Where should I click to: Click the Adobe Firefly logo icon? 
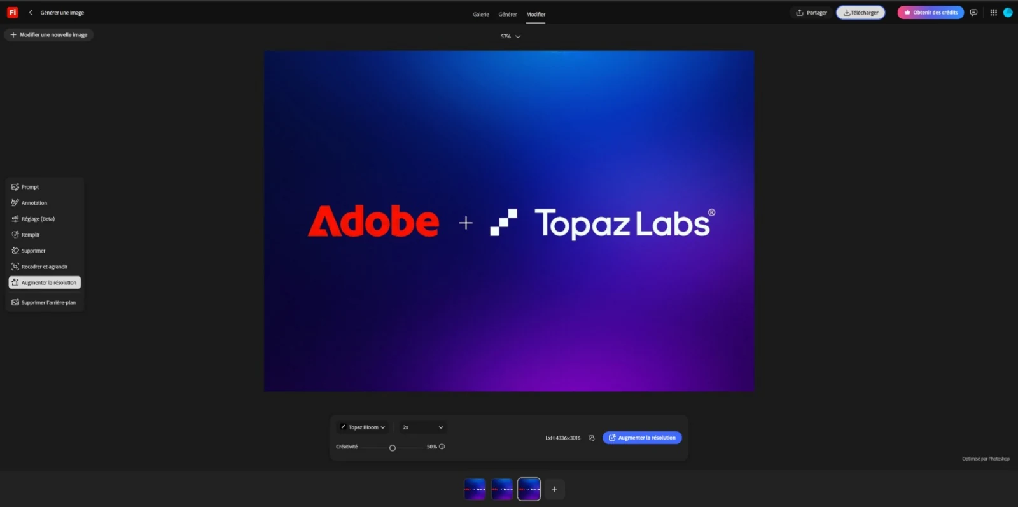pos(12,12)
